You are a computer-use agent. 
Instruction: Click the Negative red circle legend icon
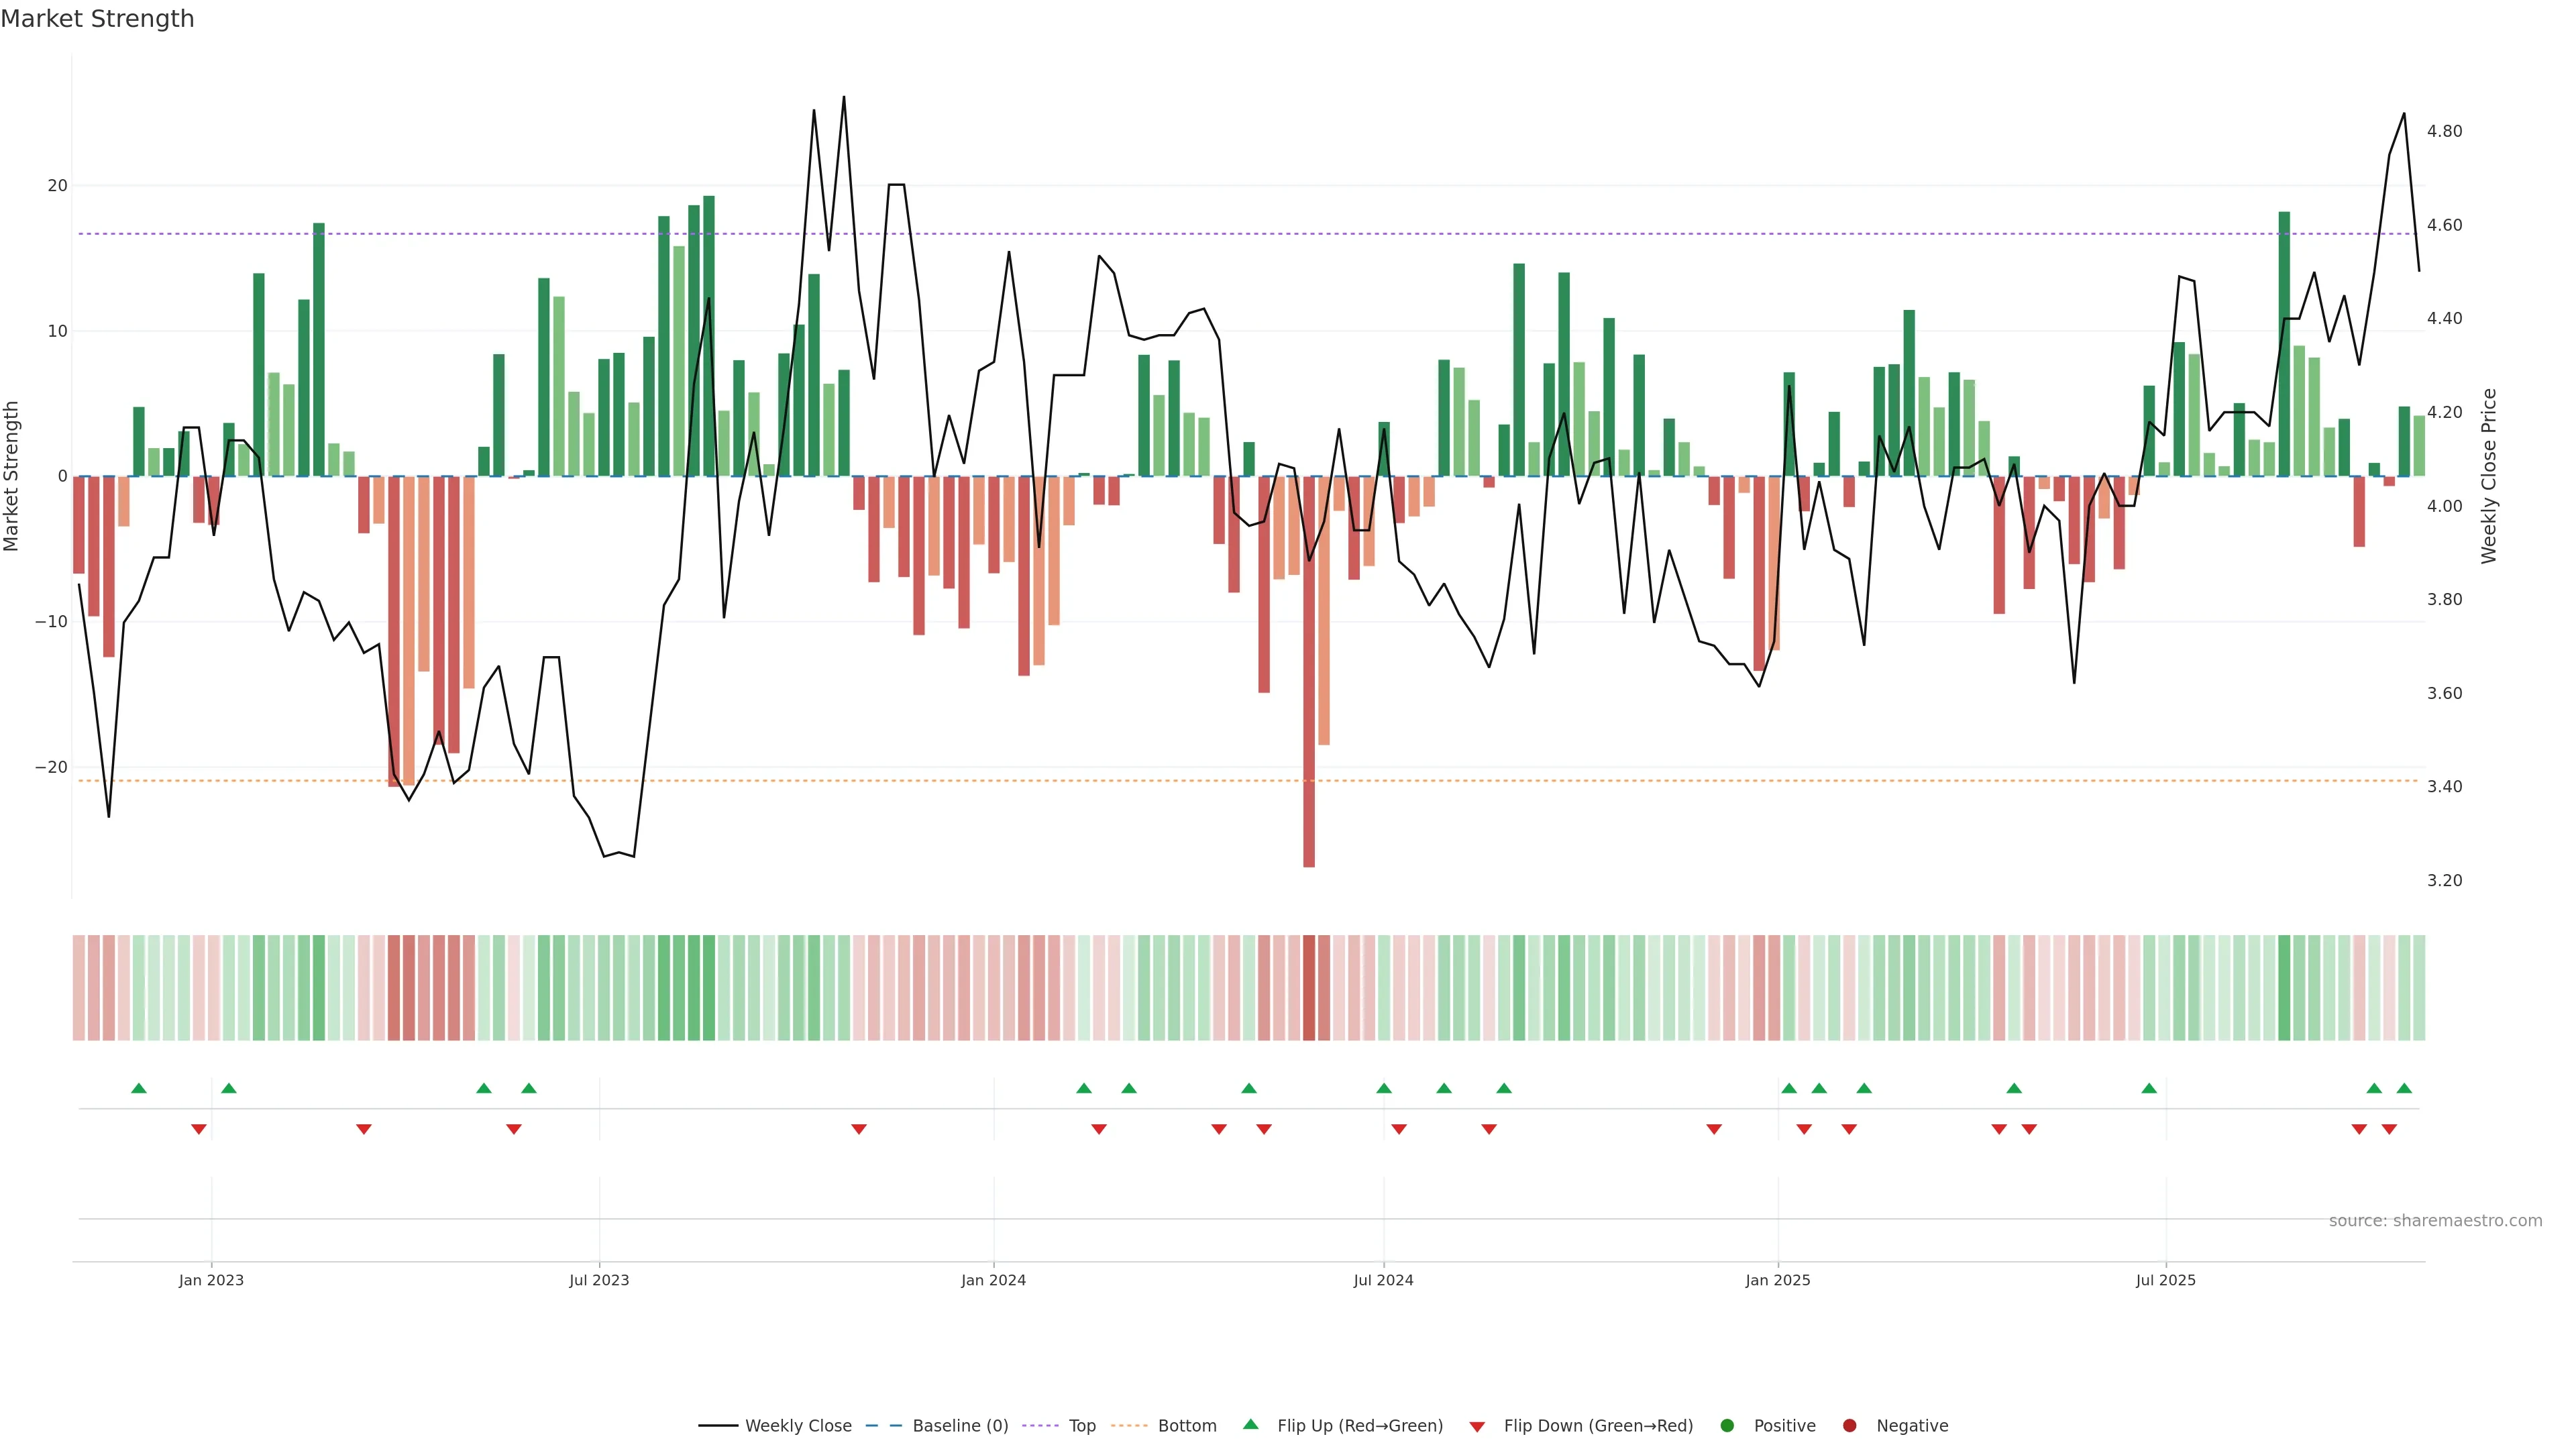tap(1849, 1426)
